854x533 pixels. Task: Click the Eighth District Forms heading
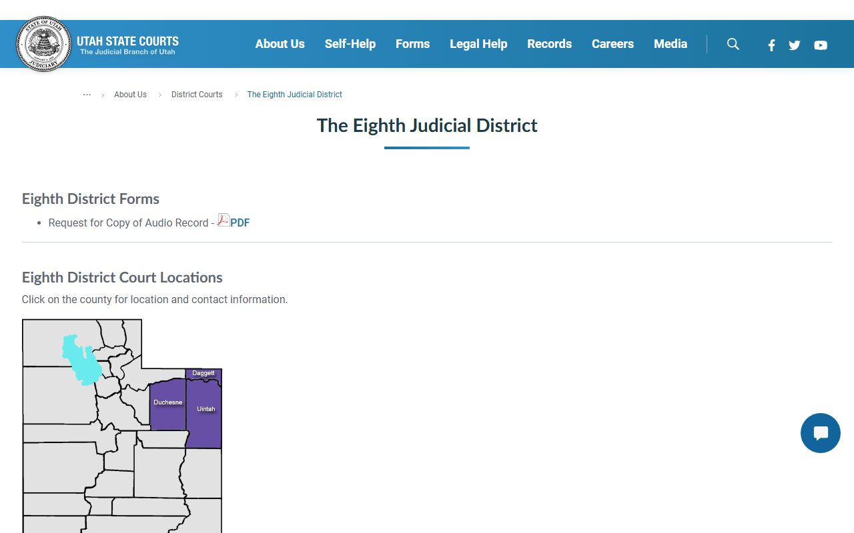tap(91, 199)
